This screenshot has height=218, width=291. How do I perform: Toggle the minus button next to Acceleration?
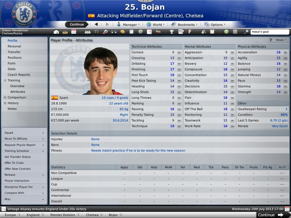pyautogui.click(x=285, y=53)
